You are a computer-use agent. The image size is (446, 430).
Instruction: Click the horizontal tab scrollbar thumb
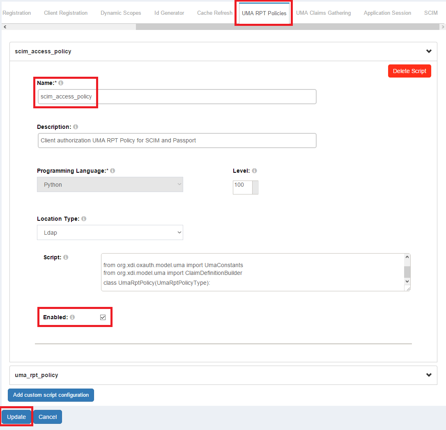coord(287,27)
